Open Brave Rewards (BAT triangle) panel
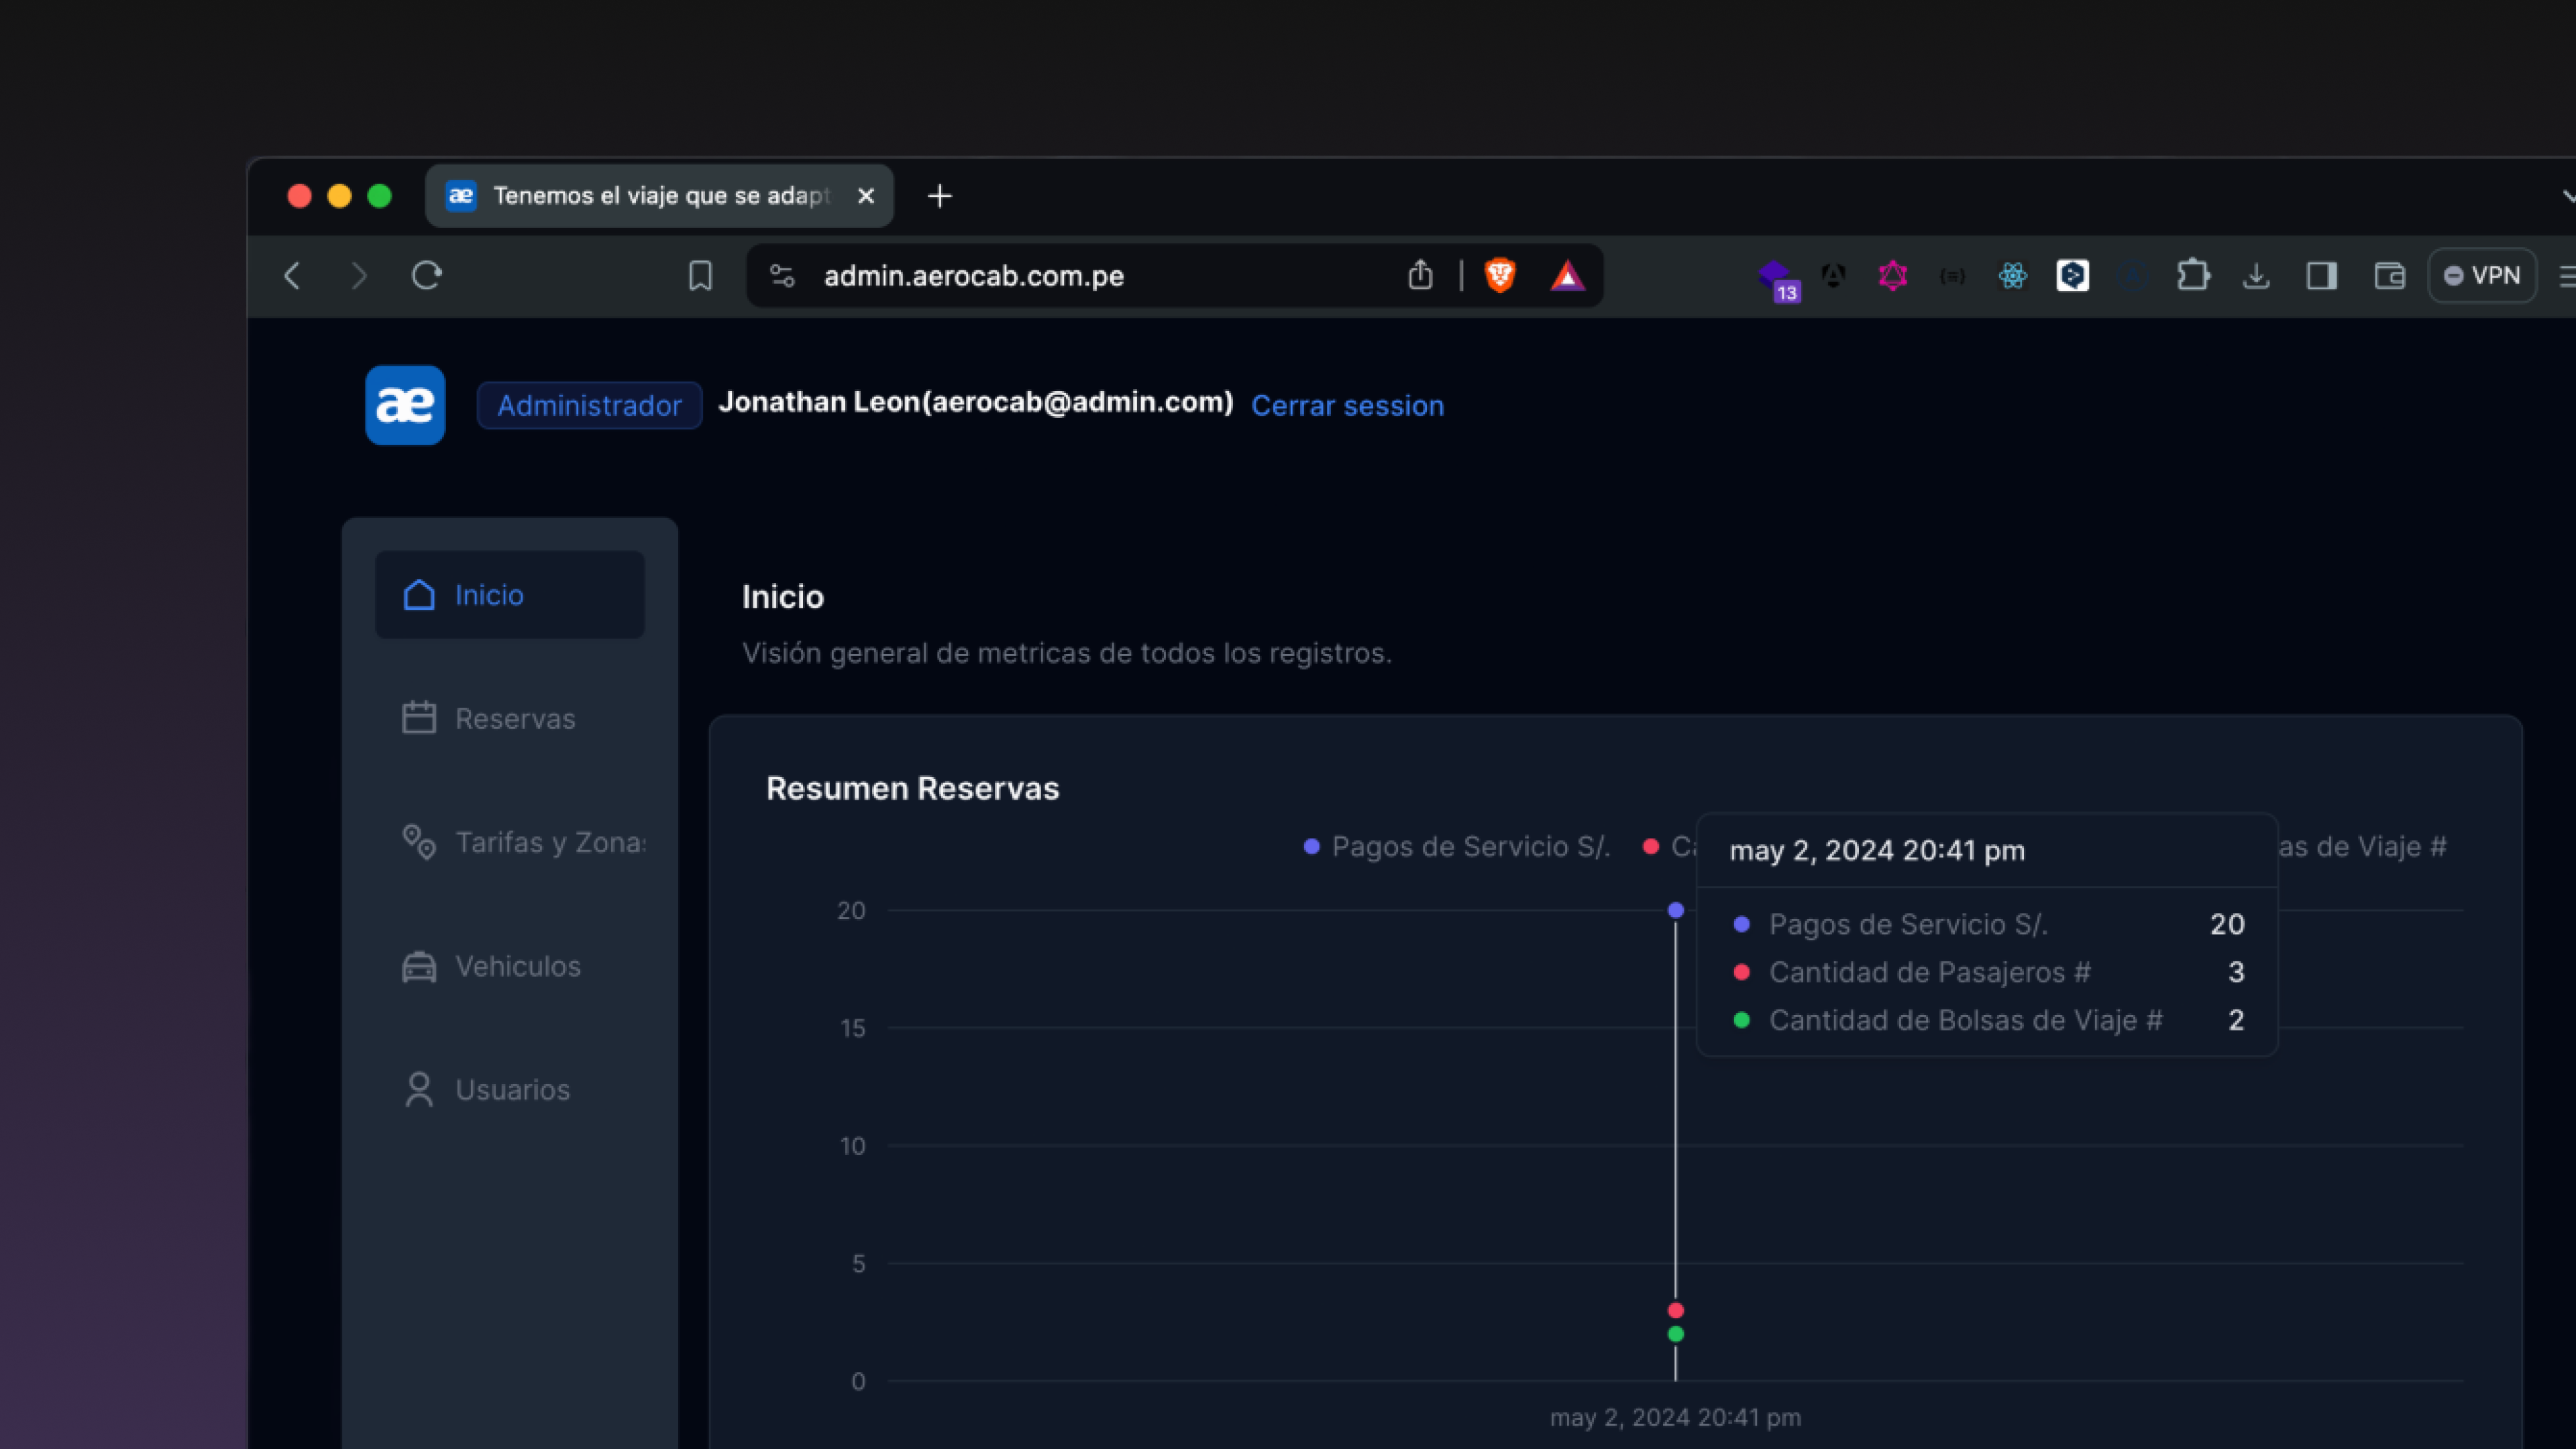Screen dimensions: 2576x1449 pyautogui.click(x=1567, y=275)
